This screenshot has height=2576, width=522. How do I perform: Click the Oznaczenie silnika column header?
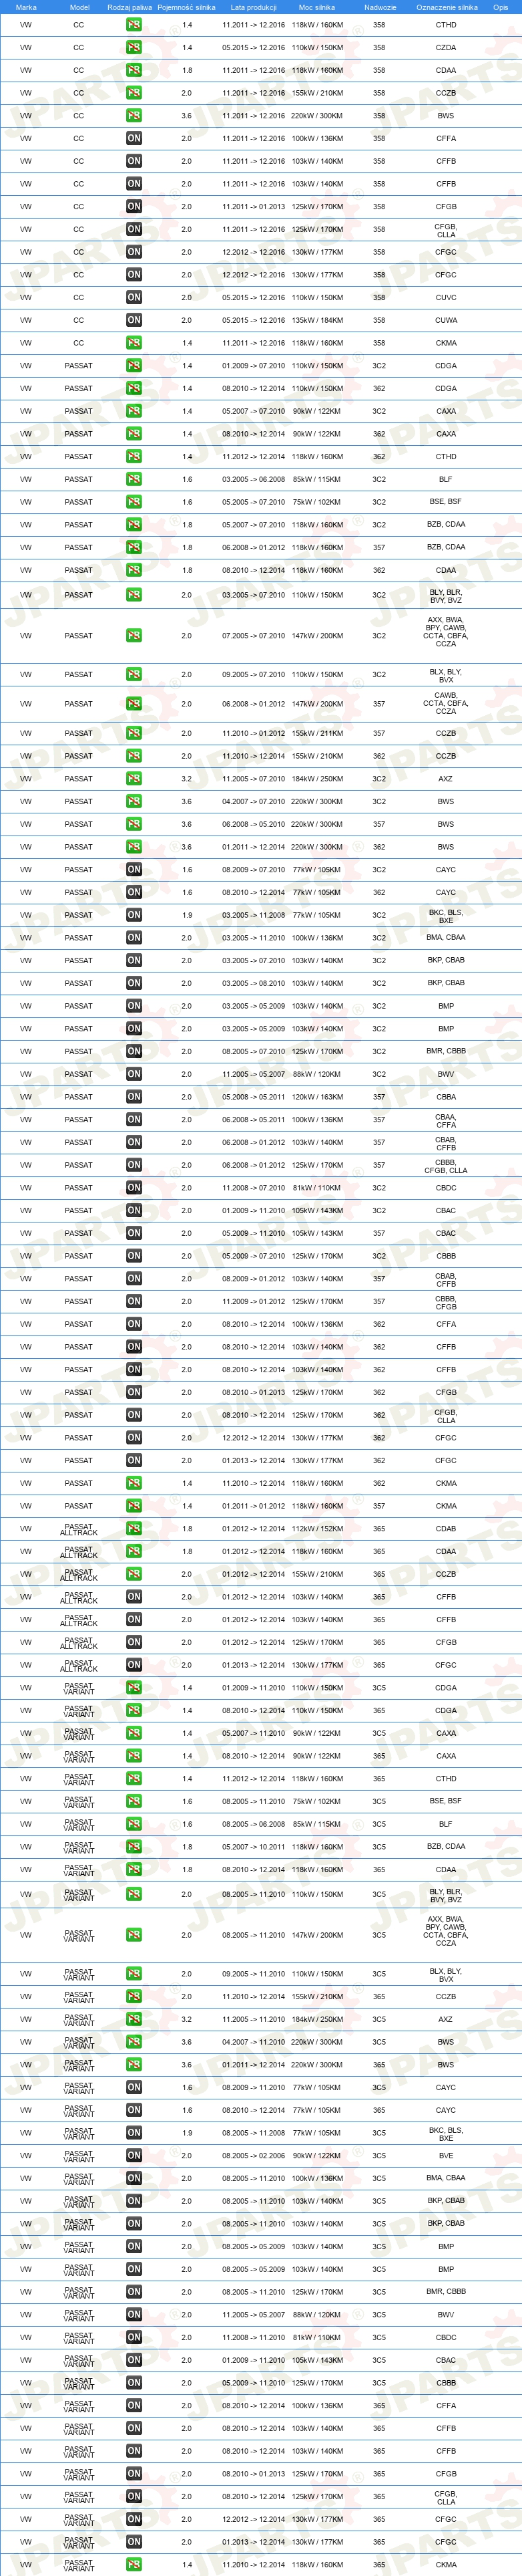(x=447, y=7)
